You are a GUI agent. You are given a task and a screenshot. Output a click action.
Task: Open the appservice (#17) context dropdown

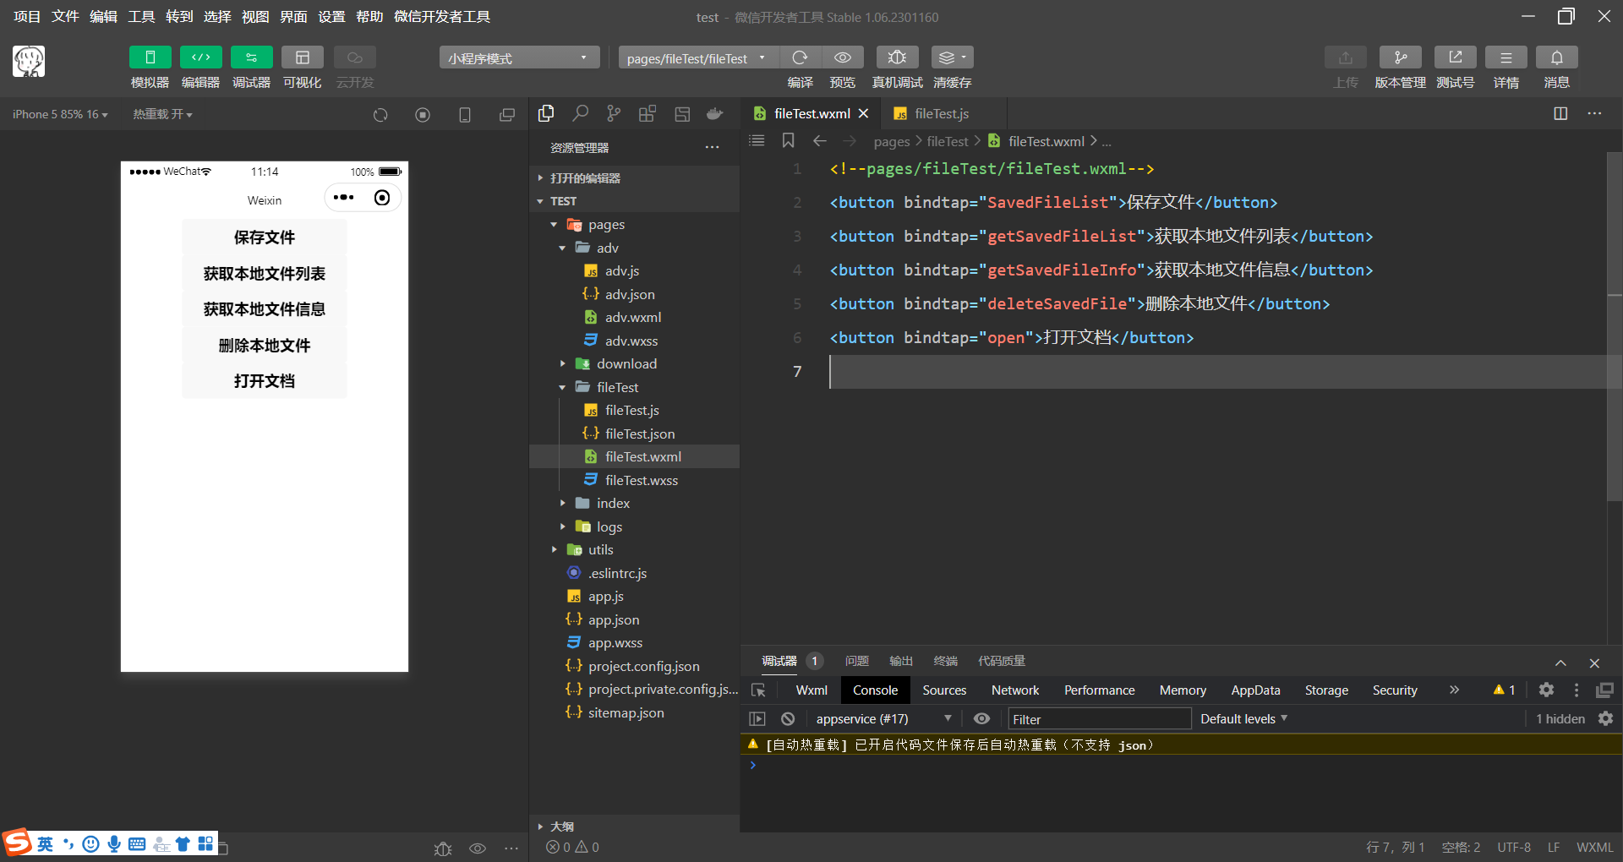coord(883,719)
